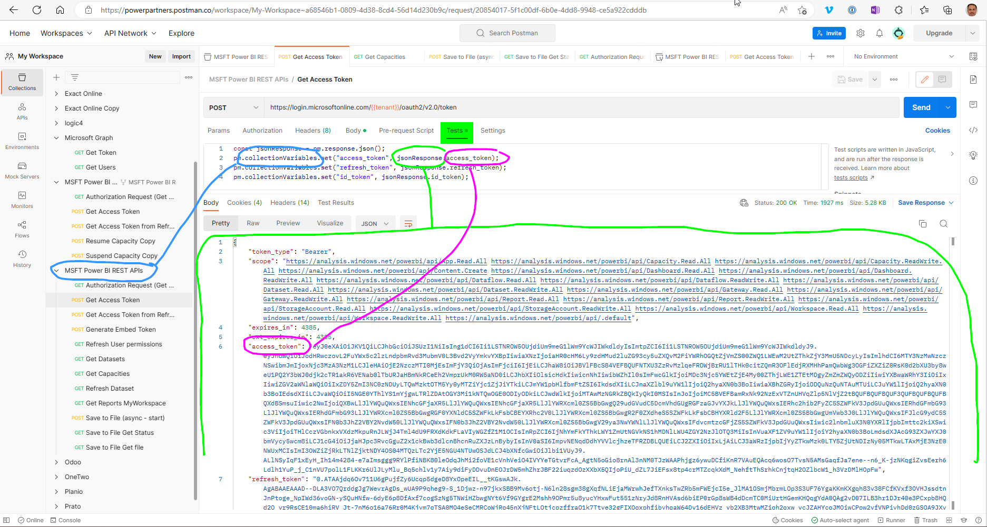The height and width of the screenshot is (527, 987).
Task: Open the Environments sidebar panel
Action: [22, 141]
